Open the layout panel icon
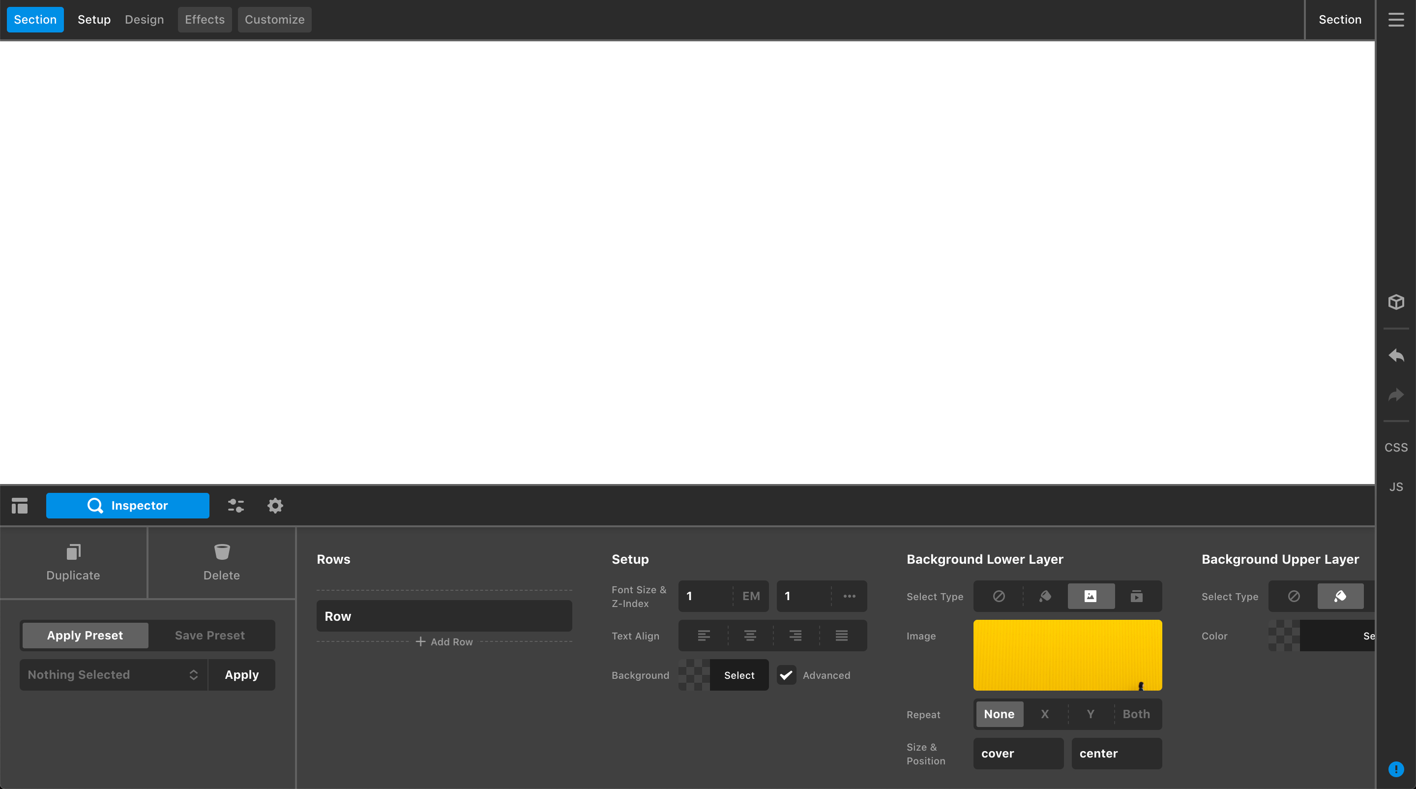 click(20, 505)
